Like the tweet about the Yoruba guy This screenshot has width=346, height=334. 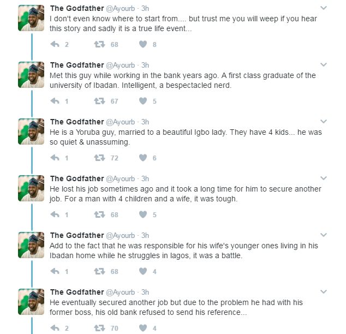143,158
